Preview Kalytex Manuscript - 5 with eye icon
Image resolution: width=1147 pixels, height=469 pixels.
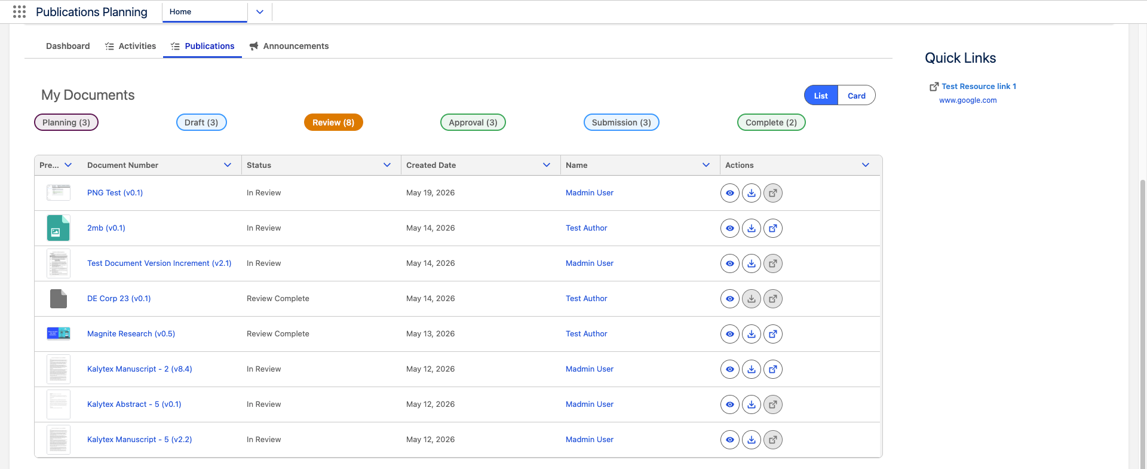(x=730, y=440)
